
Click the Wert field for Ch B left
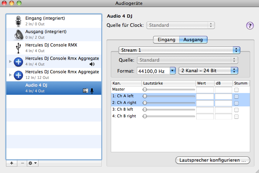pos(205,110)
